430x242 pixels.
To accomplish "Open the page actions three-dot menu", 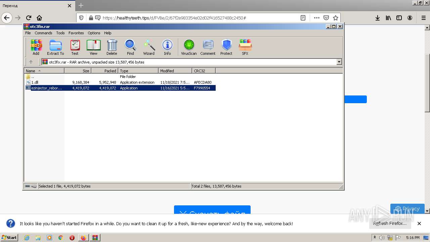I will [317, 18].
